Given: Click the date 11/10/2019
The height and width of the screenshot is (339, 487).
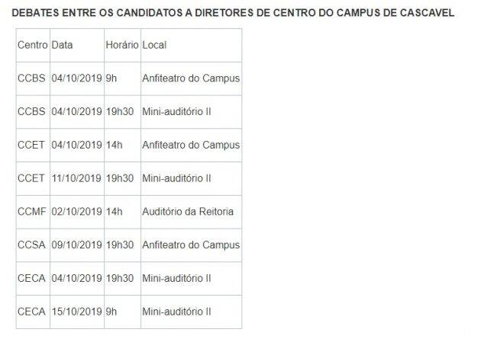Looking at the screenshot, I should coord(76,178).
